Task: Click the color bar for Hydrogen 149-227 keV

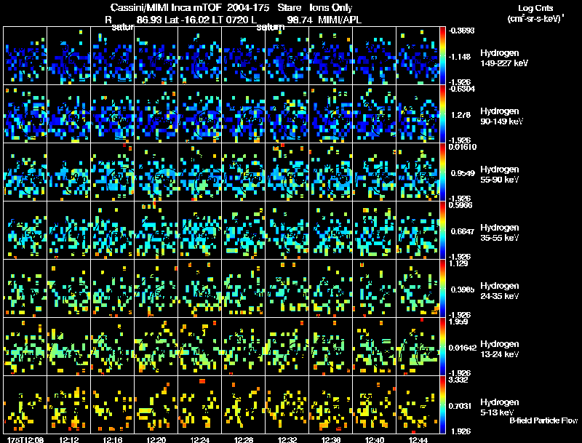Action: point(442,56)
